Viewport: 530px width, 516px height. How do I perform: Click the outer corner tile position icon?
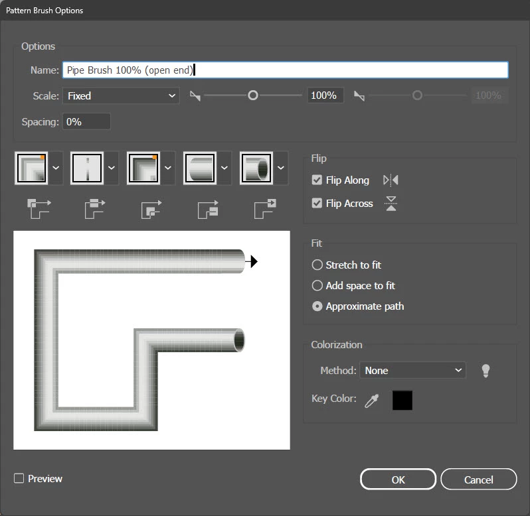pyautogui.click(x=39, y=208)
